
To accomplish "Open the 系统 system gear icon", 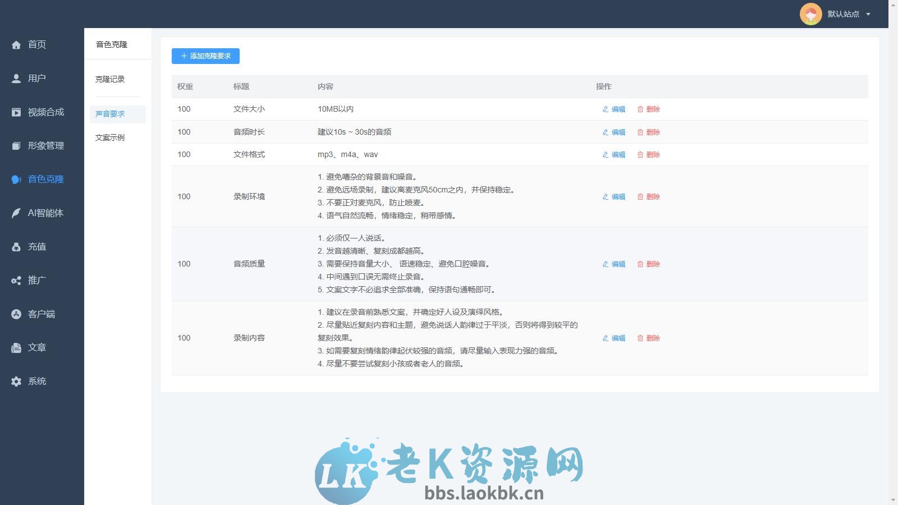I will click(16, 381).
